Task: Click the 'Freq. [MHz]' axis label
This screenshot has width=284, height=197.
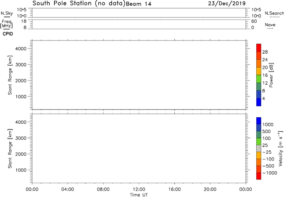Action: coord(7,24)
